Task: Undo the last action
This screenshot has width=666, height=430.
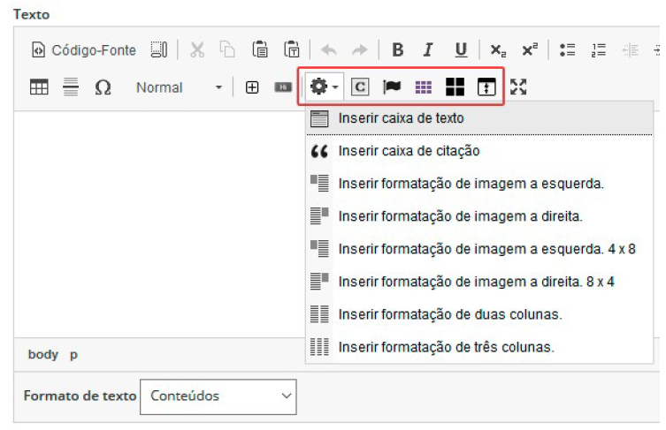Action: (x=329, y=50)
